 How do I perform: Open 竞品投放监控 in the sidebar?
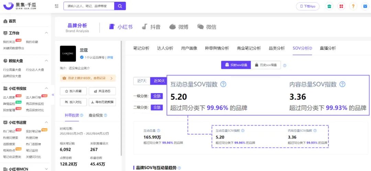pos(35,104)
